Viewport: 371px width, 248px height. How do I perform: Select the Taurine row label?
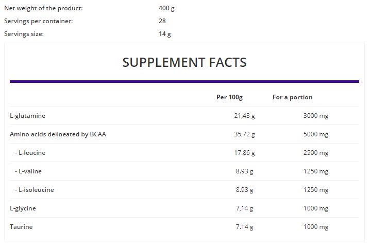(x=21, y=227)
